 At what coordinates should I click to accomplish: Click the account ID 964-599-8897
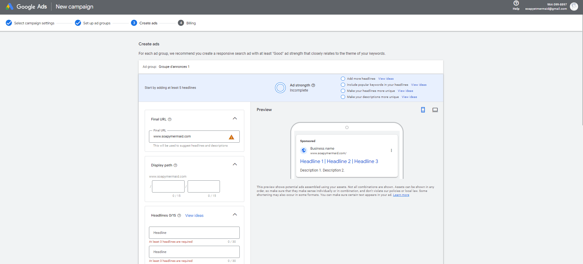[x=557, y=5]
